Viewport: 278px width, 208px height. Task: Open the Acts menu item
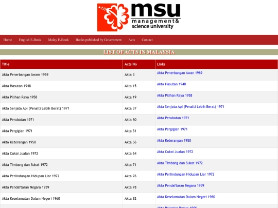[x=132, y=40]
